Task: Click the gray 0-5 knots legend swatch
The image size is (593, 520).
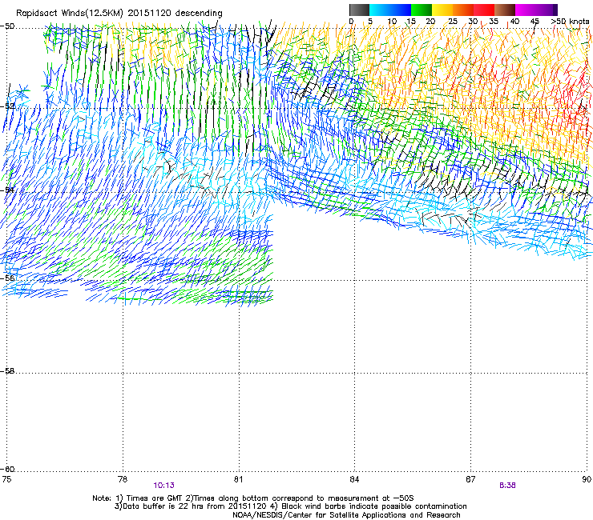Action: pos(359,10)
